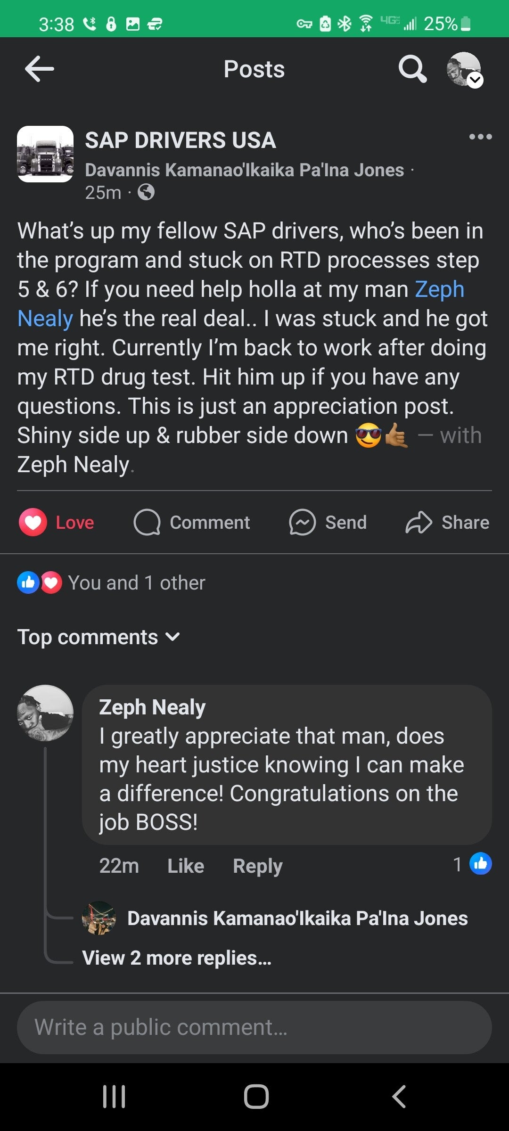Open the profile switcher avatar at top right
The width and height of the screenshot is (509, 1131).
465,69
